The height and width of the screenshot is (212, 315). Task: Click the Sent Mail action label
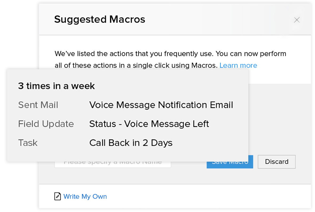coord(38,105)
